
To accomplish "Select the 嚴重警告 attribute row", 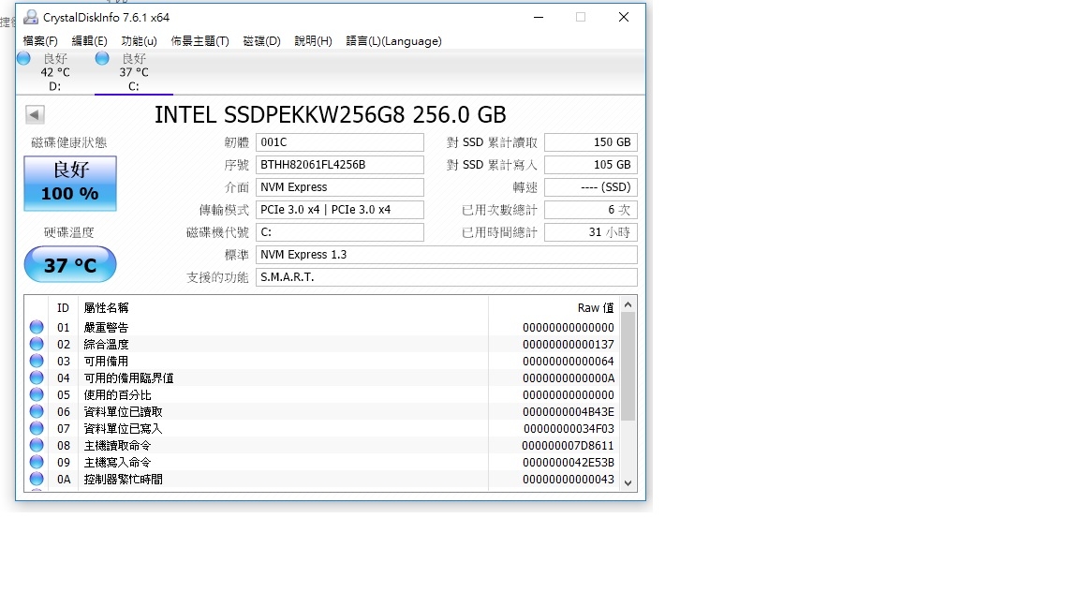I will 322,328.
